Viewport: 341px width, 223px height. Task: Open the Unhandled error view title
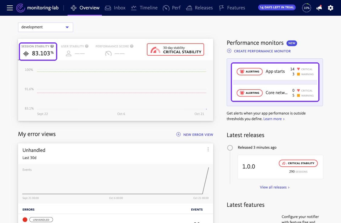(34, 150)
